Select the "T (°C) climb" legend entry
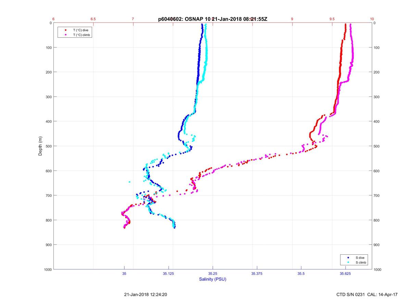The height and width of the screenshot is (303, 411). 82,35
